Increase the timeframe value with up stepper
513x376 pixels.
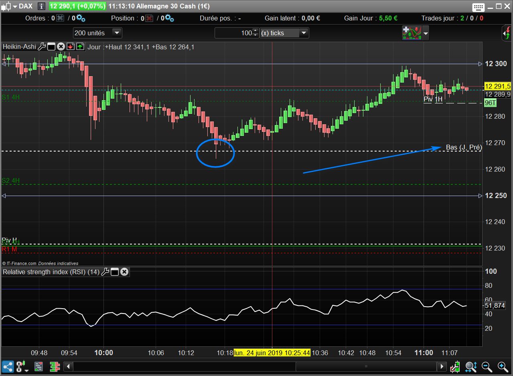pyautogui.click(x=256, y=31)
